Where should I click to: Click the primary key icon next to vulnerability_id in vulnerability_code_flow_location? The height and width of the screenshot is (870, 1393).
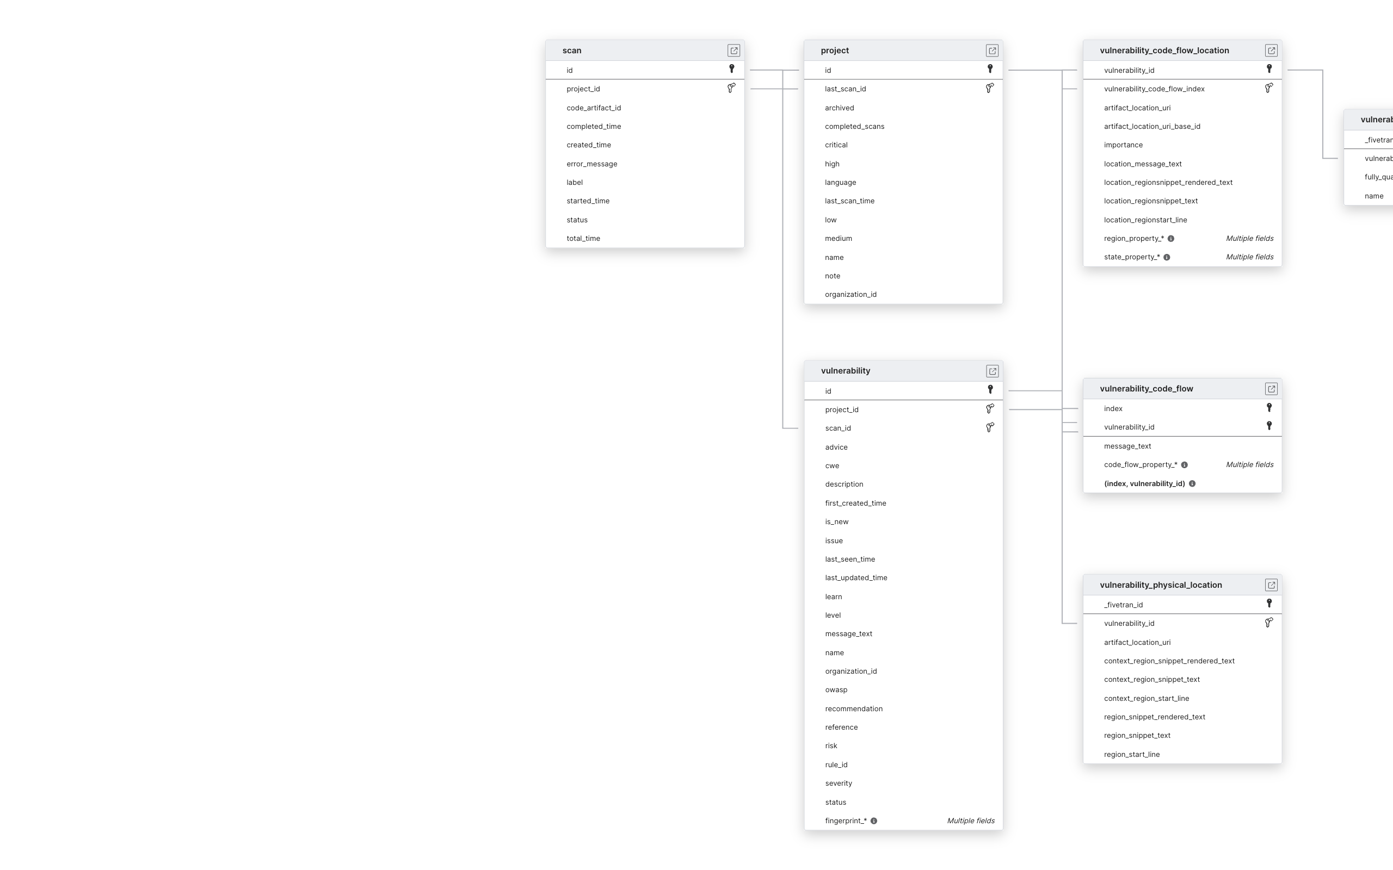1268,69
